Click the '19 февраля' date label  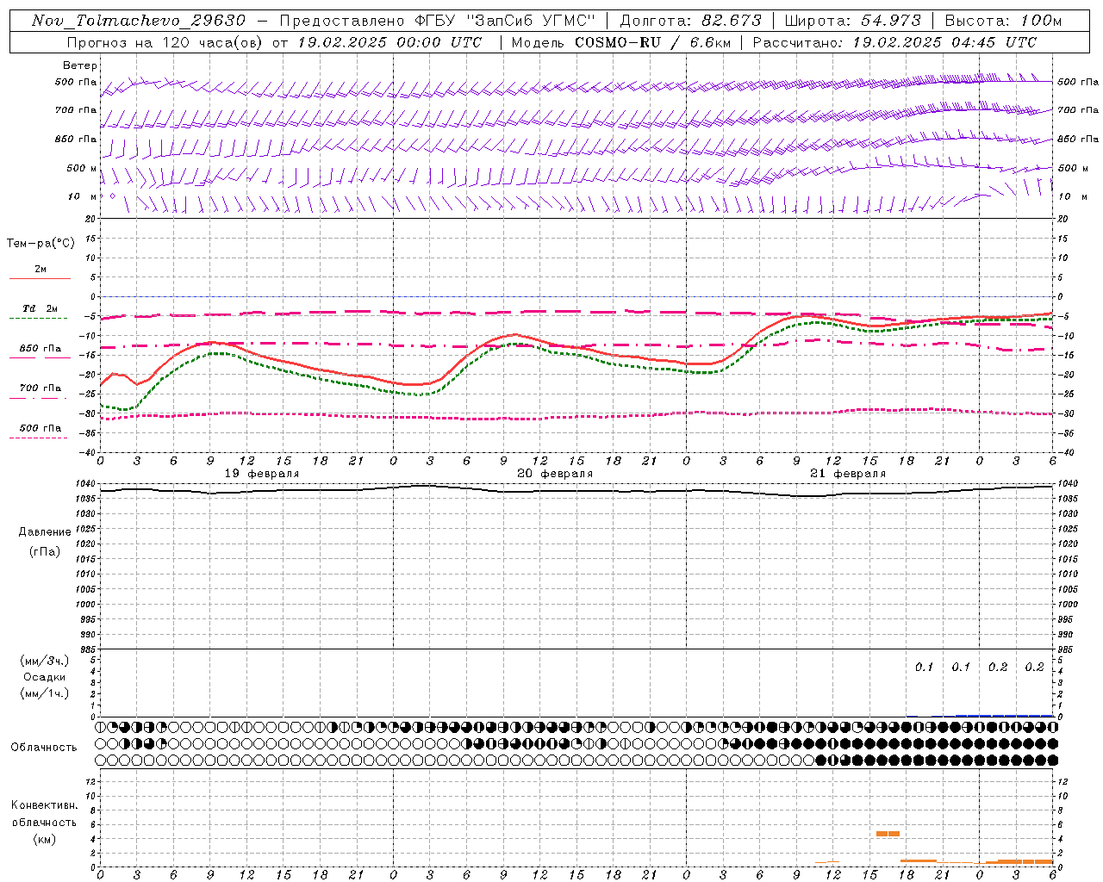[262, 474]
